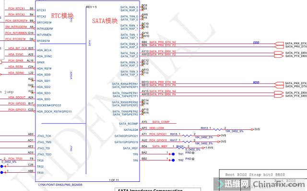Select the HDA_SDI3 pin name
Screen dimensions: 307x191
44,93
